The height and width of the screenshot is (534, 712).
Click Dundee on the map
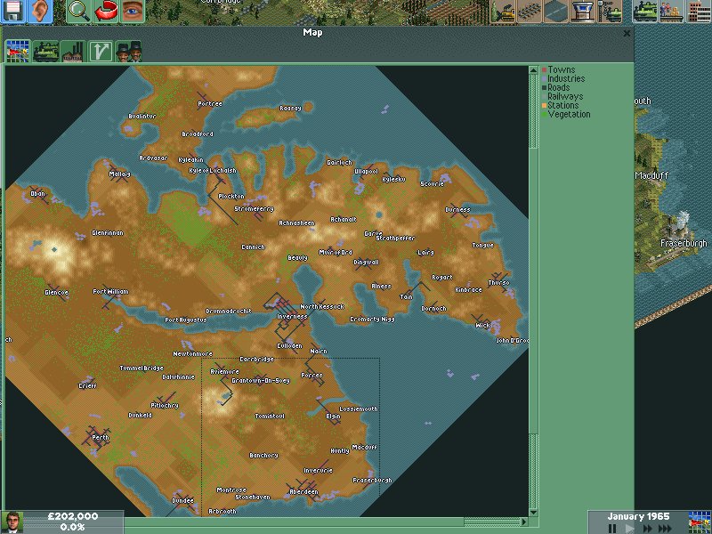(x=182, y=500)
